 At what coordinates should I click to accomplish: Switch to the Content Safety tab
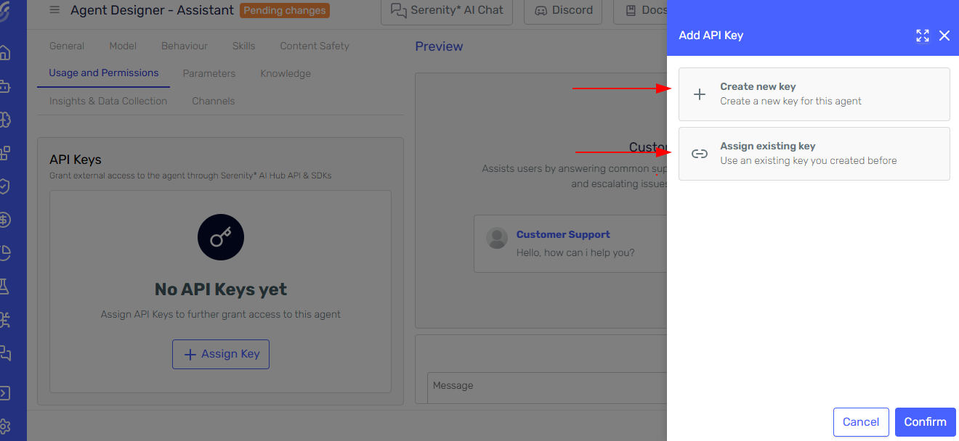(315, 46)
